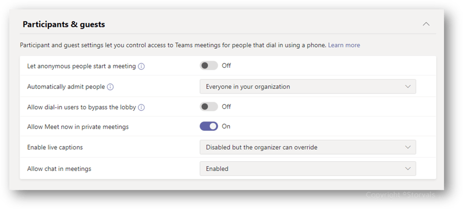Viewport: 463px width, 209px height.
Task: Click the Automatically admit people label text
Action: 66,87
